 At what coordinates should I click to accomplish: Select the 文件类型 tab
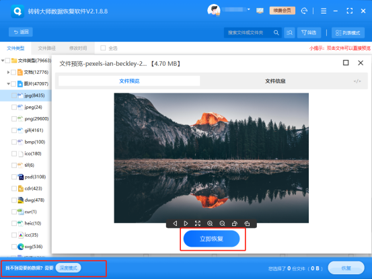point(15,48)
